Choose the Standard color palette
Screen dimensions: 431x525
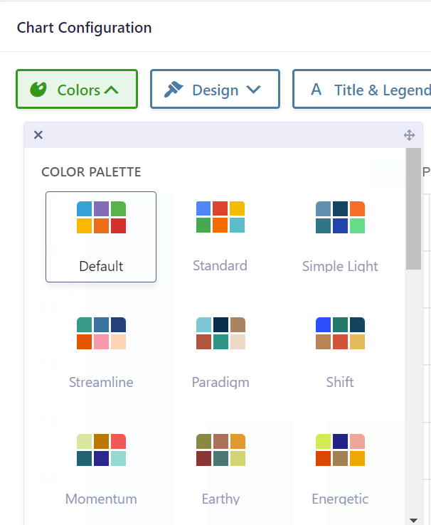pos(220,236)
